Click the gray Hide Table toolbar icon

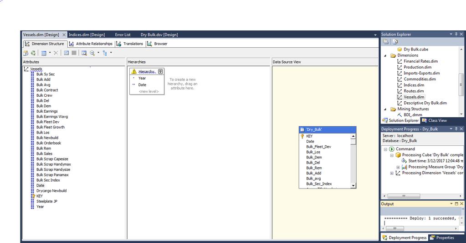74,53
